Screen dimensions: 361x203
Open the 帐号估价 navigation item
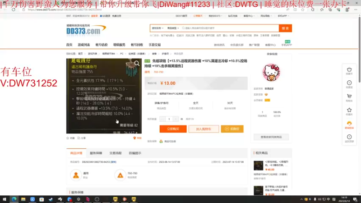[102, 45]
